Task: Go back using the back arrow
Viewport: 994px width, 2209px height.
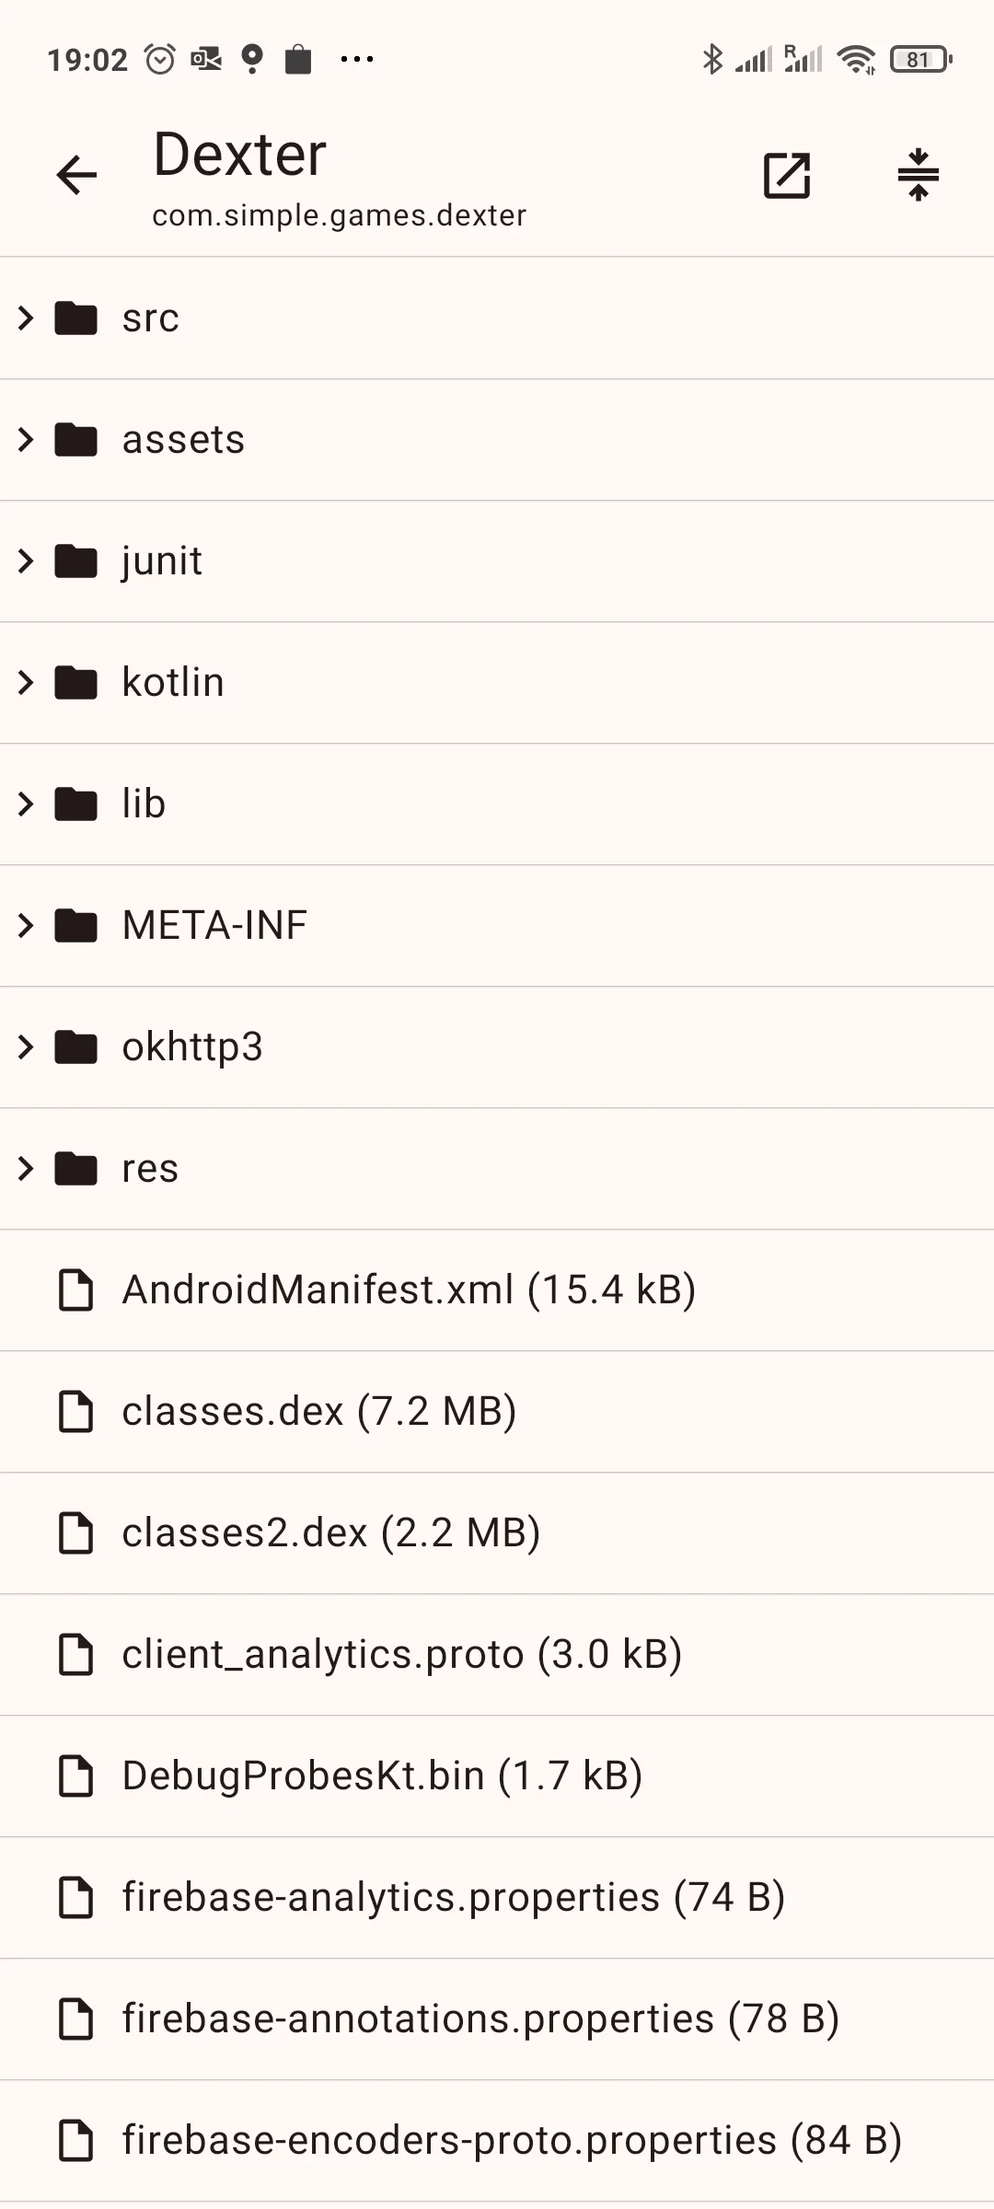Action: (x=77, y=175)
